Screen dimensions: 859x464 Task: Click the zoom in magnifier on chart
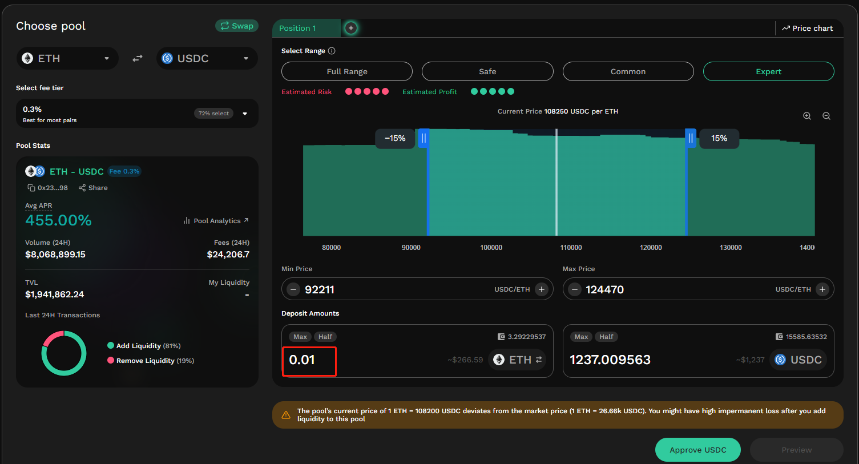[x=807, y=116]
